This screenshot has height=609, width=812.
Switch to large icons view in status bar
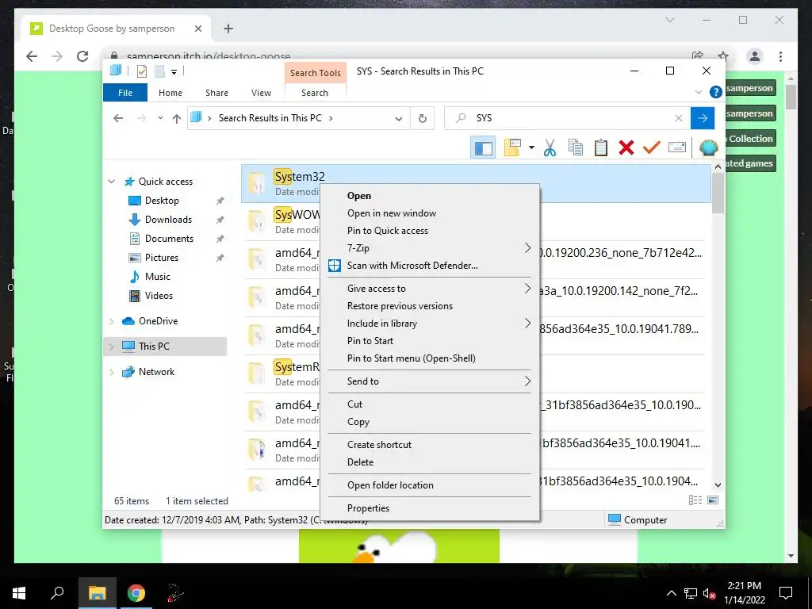pyautogui.click(x=713, y=500)
